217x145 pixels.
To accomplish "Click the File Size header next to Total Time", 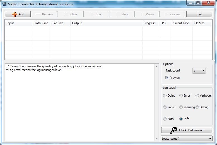I will tap(61, 23).
